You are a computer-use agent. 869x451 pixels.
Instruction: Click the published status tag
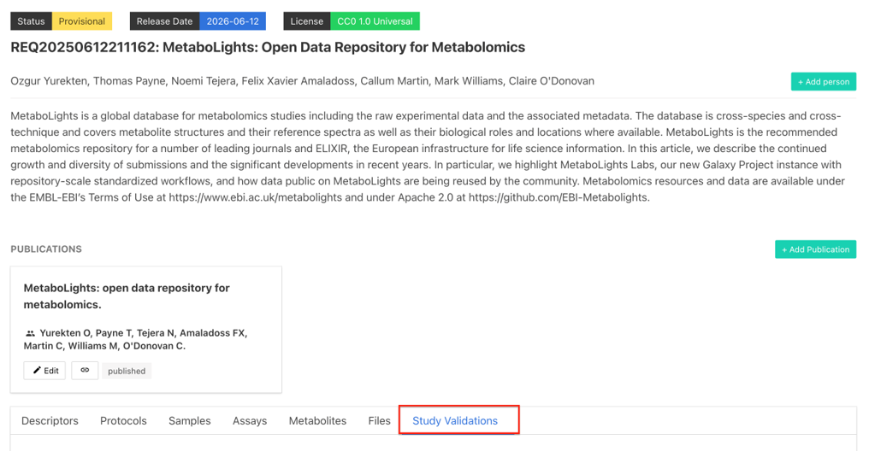point(127,371)
